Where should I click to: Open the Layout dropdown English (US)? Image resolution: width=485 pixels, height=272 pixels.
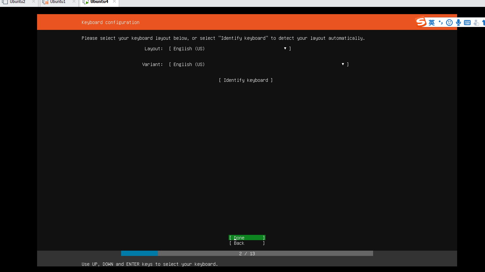coord(230,49)
